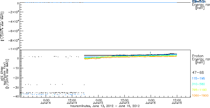Select the blue 115-195 legend entry

[198, 78]
